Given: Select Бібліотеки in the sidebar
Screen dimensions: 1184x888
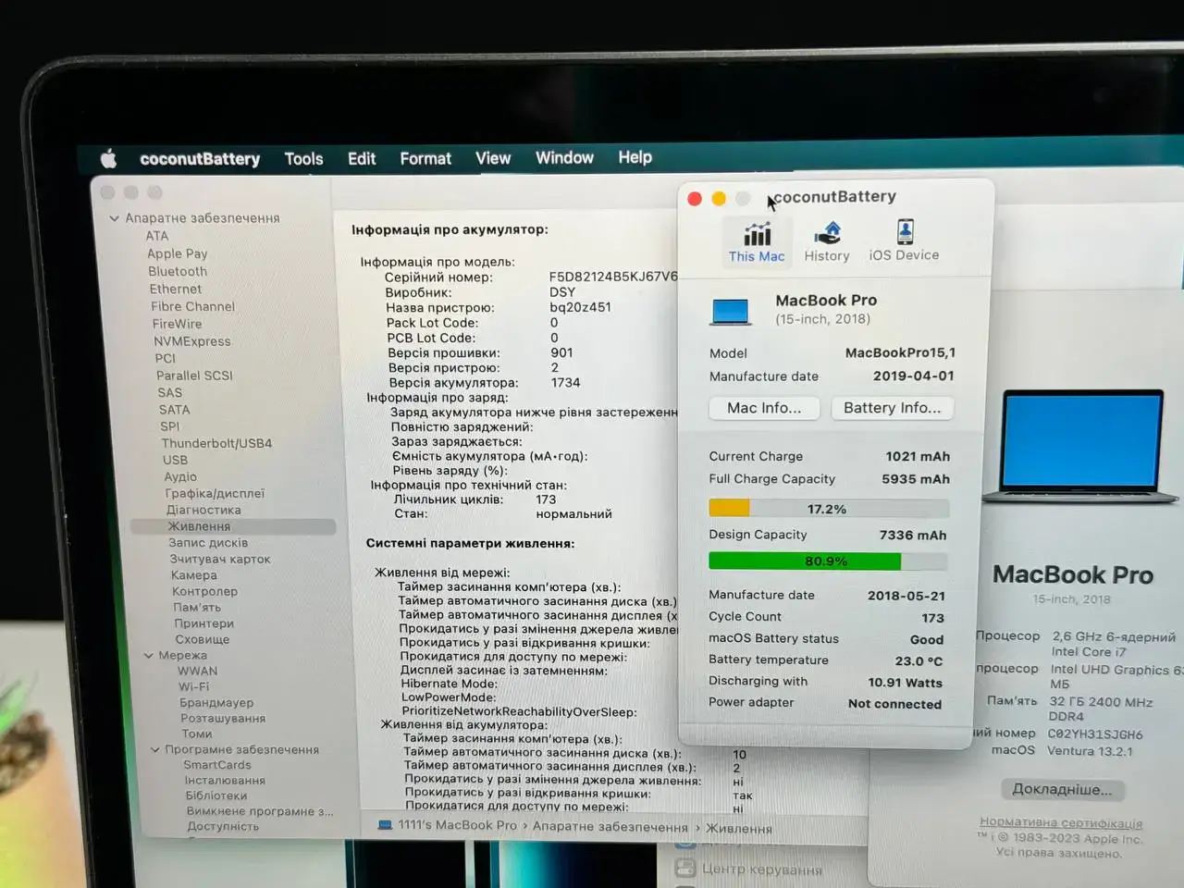Looking at the screenshot, I should click(x=216, y=795).
